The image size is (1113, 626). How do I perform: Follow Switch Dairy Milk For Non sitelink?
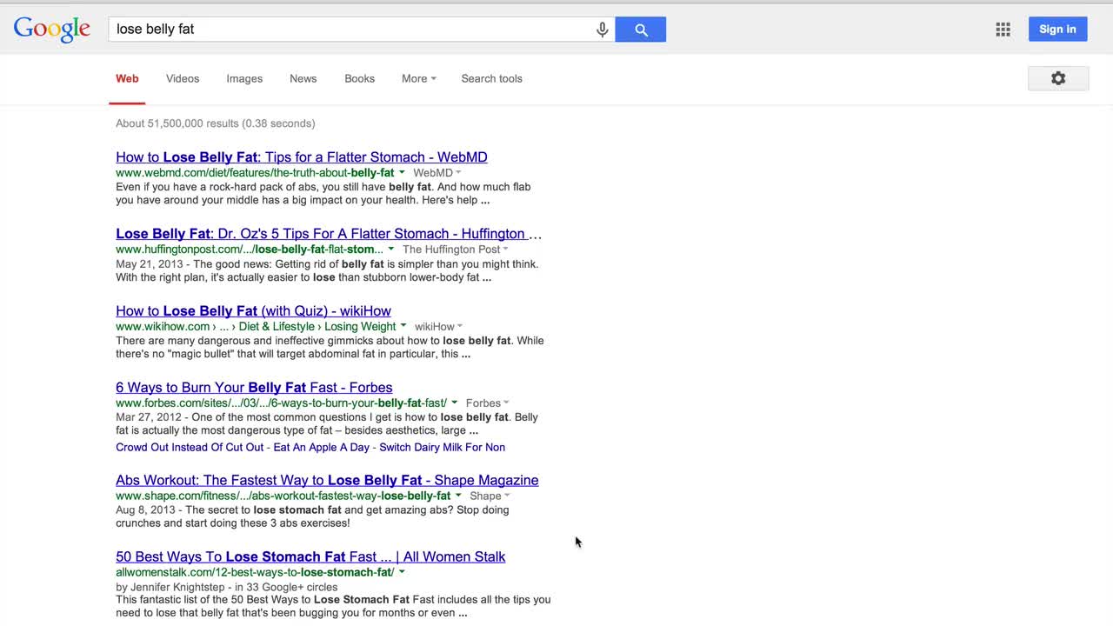(442, 447)
